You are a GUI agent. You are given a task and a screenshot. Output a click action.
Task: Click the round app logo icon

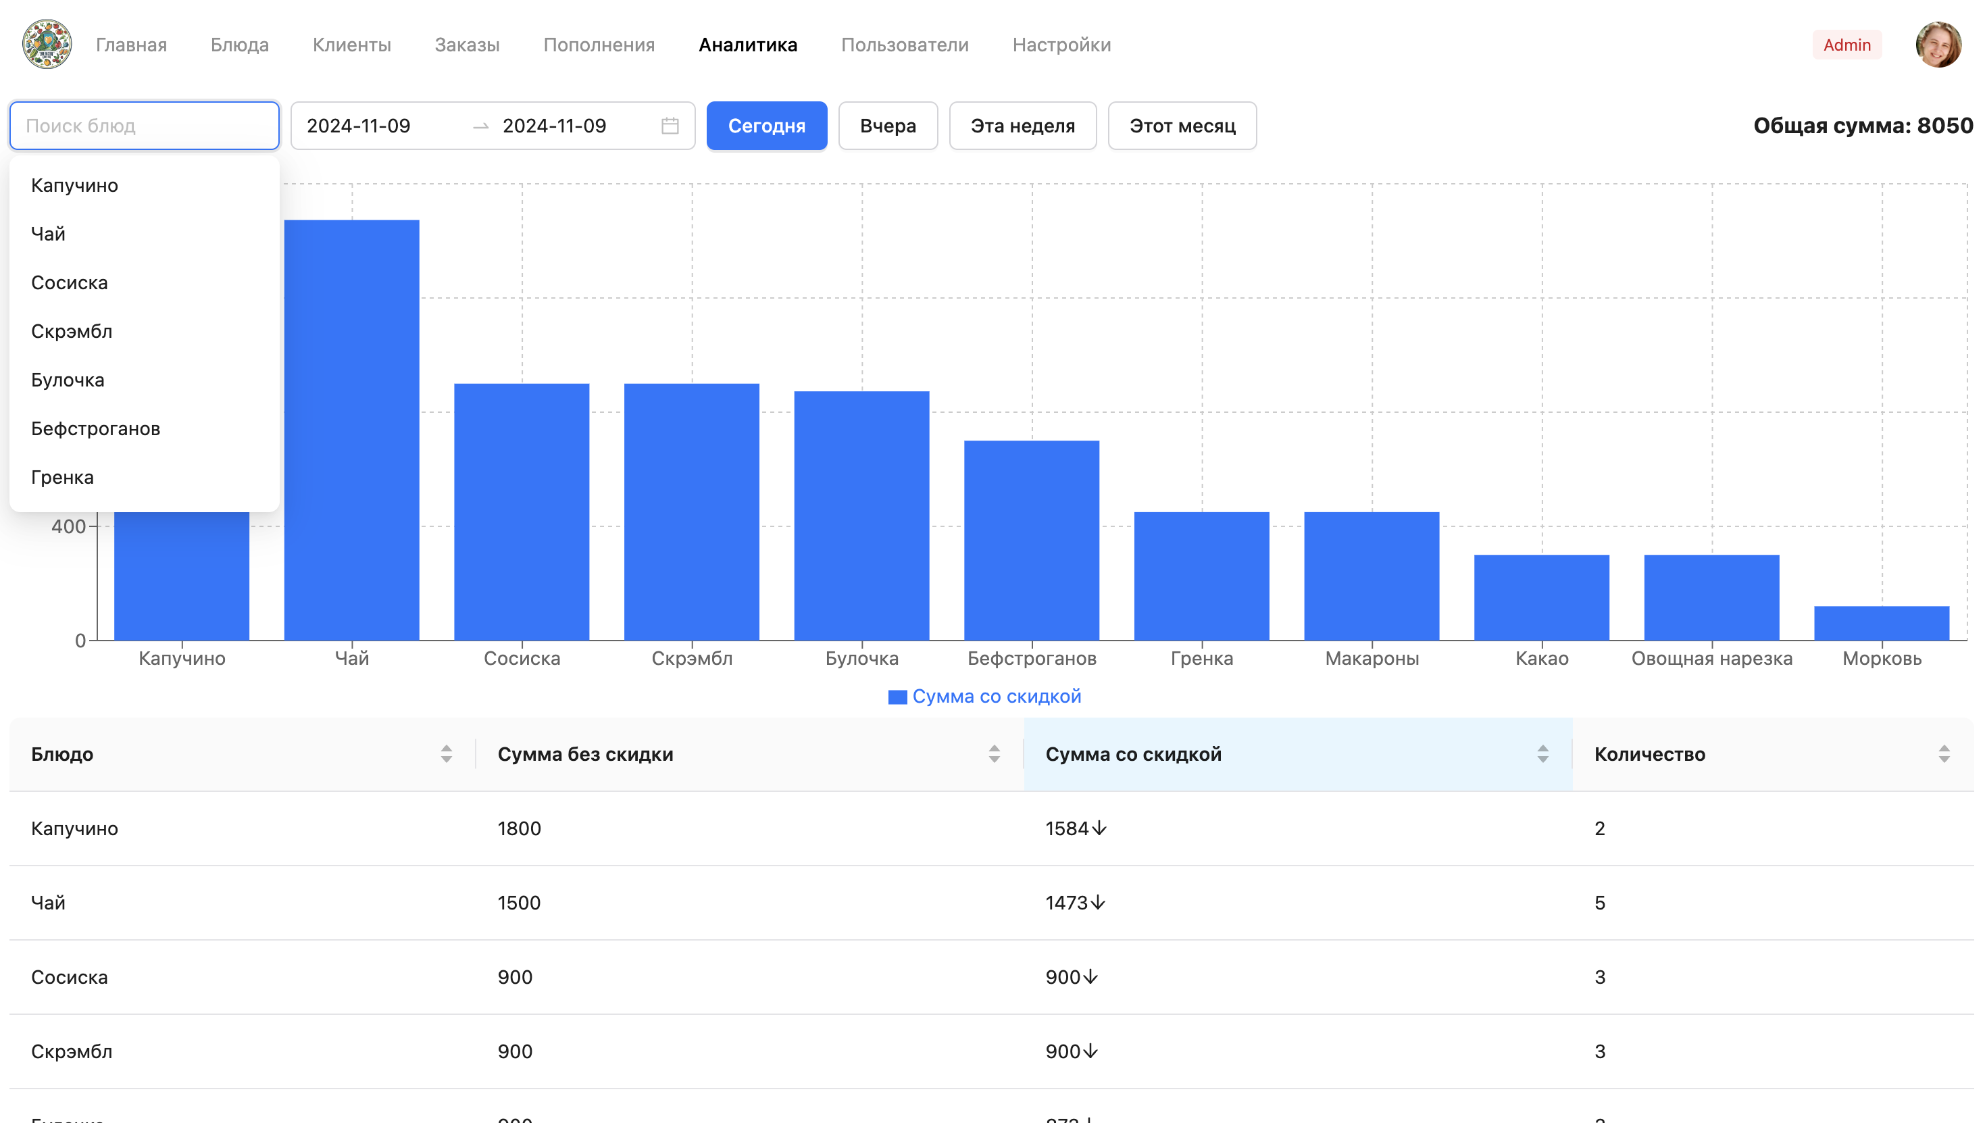coord(47,44)
